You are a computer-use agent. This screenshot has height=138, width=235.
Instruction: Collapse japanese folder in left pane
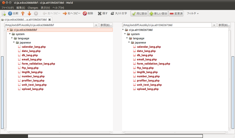[14, 42]
